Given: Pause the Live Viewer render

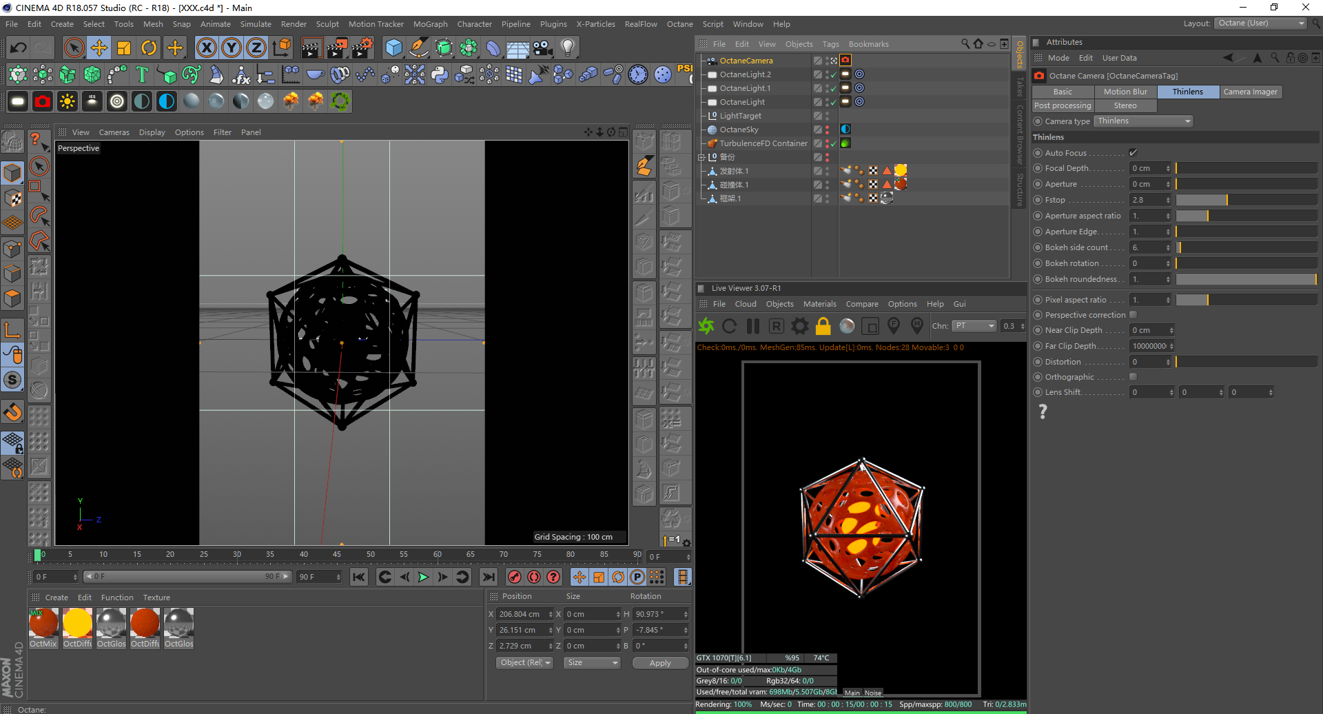Looking at the screenshot, I should coord(753,326).
